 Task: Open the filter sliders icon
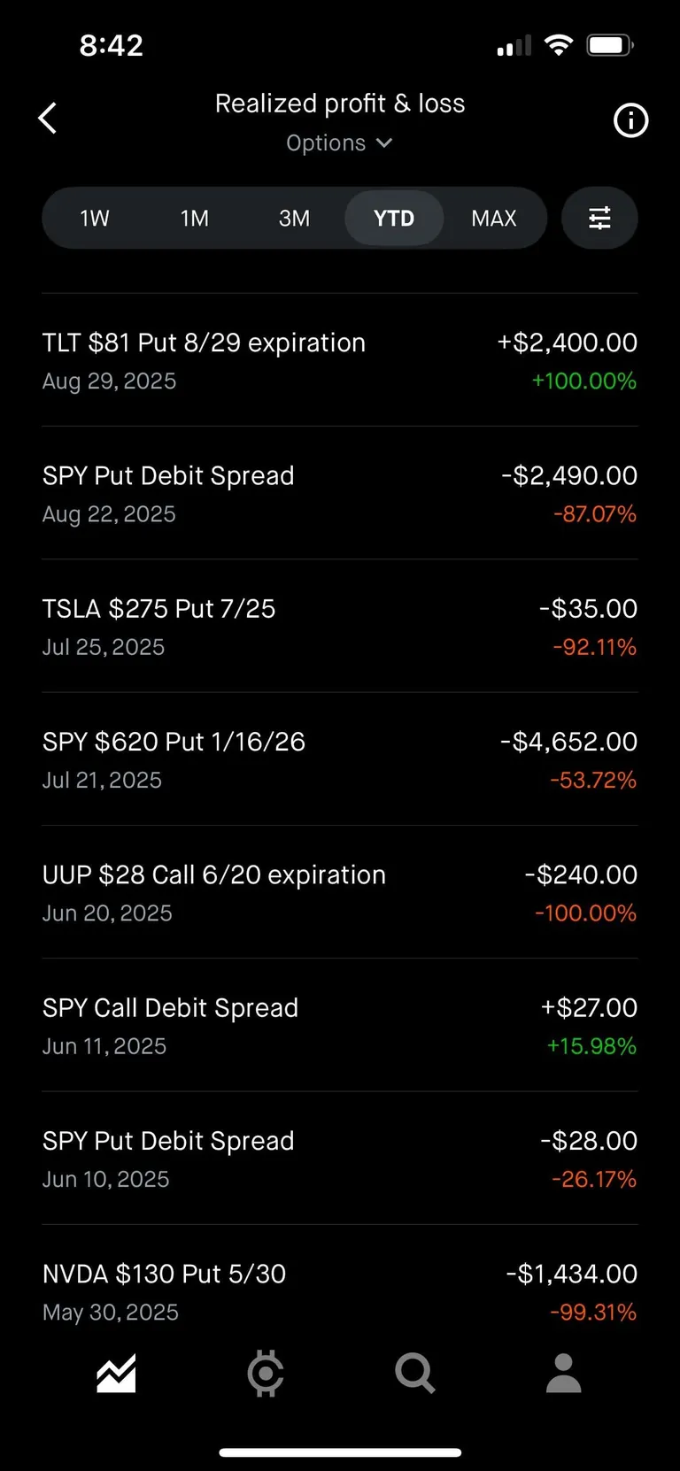599,218
